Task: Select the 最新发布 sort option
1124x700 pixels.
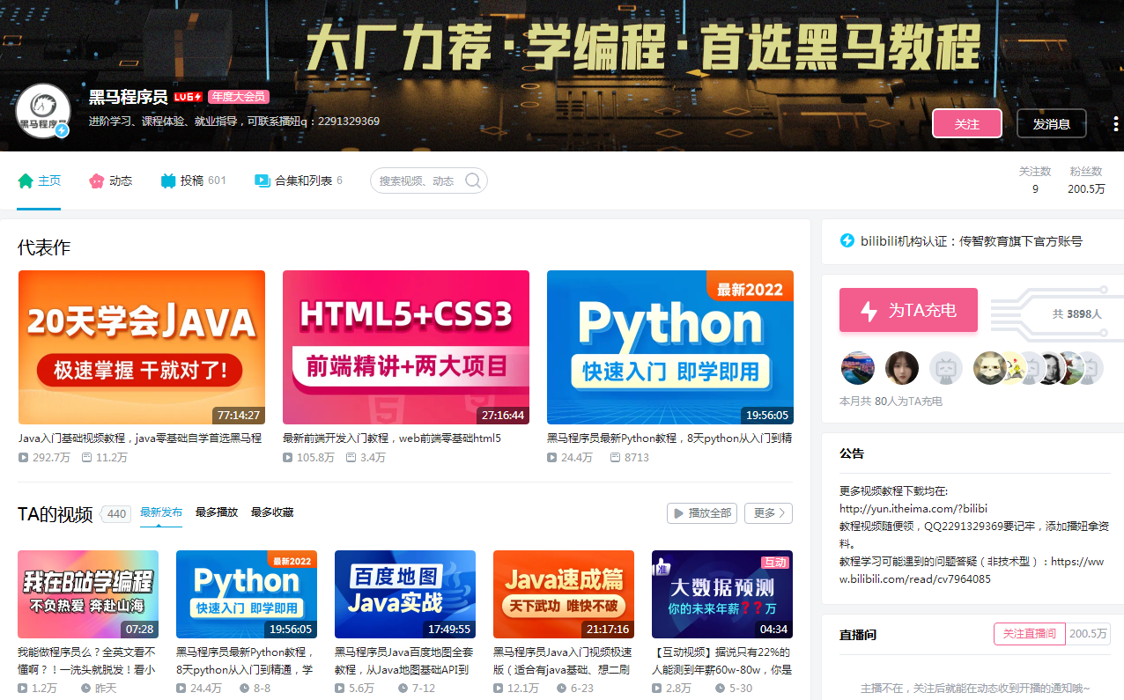Action: 161,512
